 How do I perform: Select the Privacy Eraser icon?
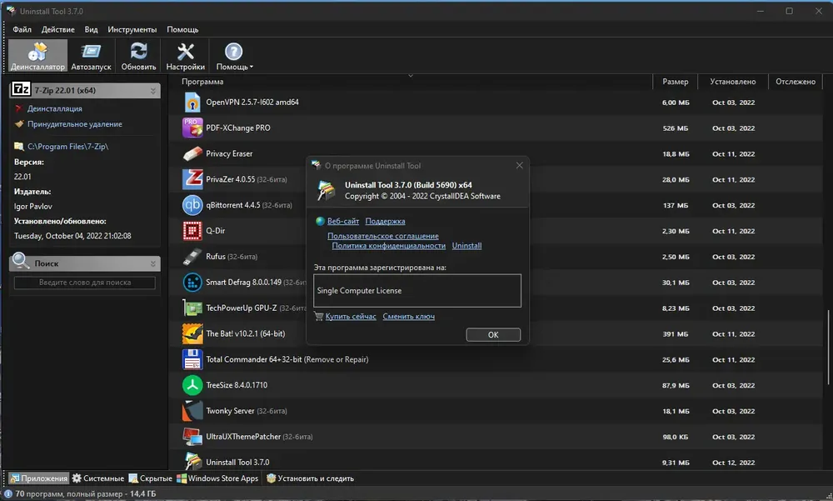pyautogui.click(x=192, y=153)
